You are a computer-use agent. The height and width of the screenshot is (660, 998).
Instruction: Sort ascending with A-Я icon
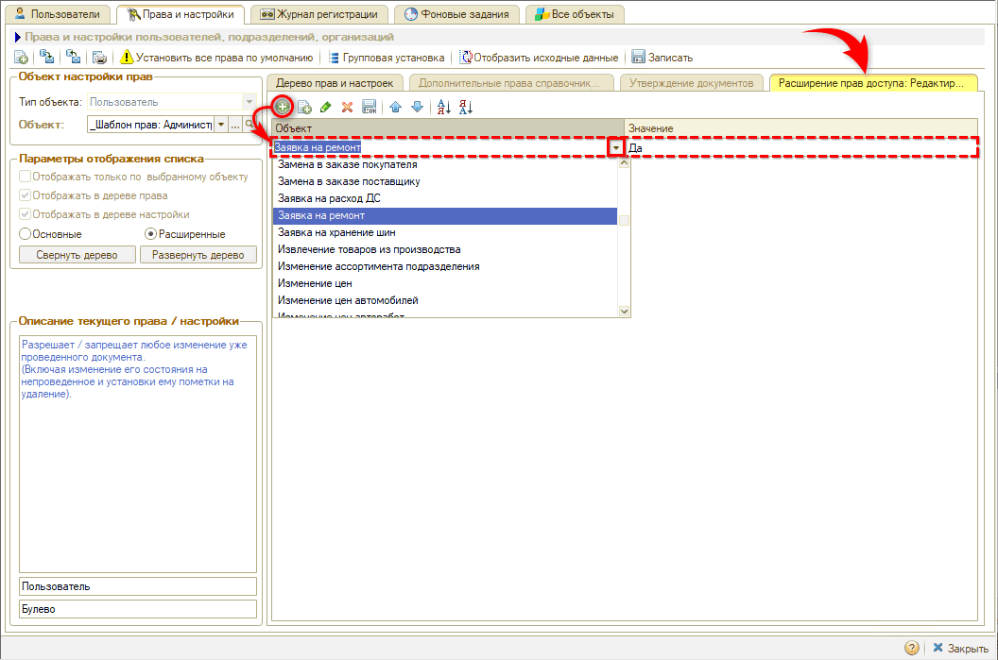click(443, 107)
